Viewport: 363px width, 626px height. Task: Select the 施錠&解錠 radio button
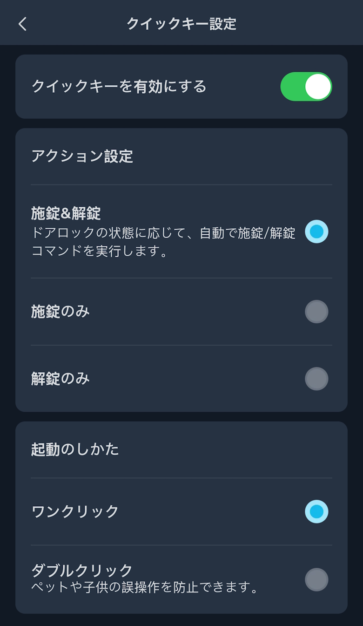click(x=316, y=231)
